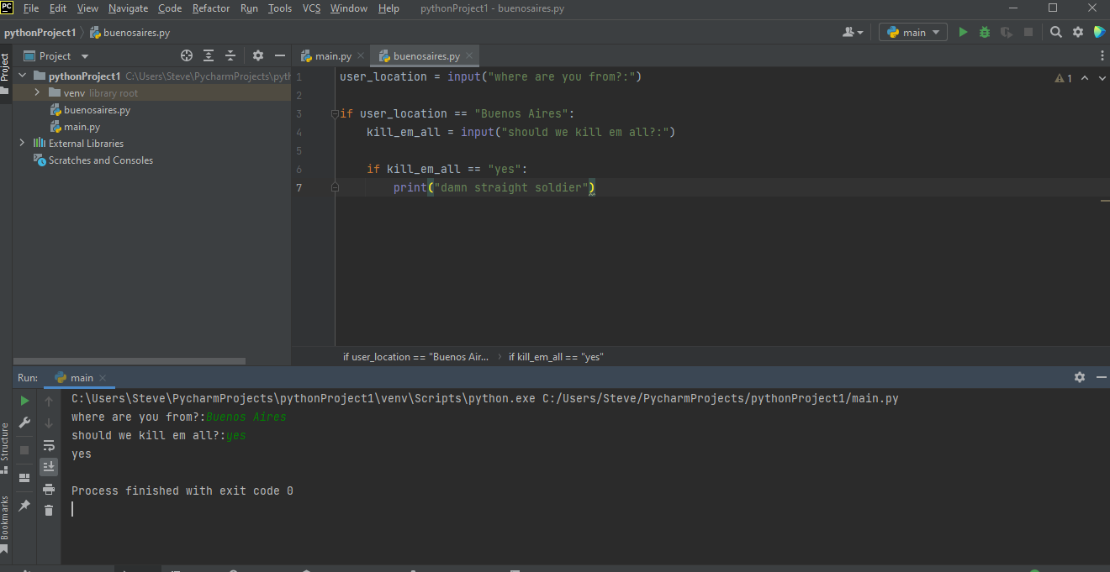1110x572 pixels.
Task: Open the Refactor menu
Action: click(211, 8)
